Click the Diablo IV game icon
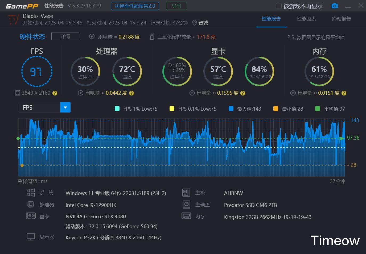This screenshot has width=366, height=254. pyautogui.click(x=14, y=19)
